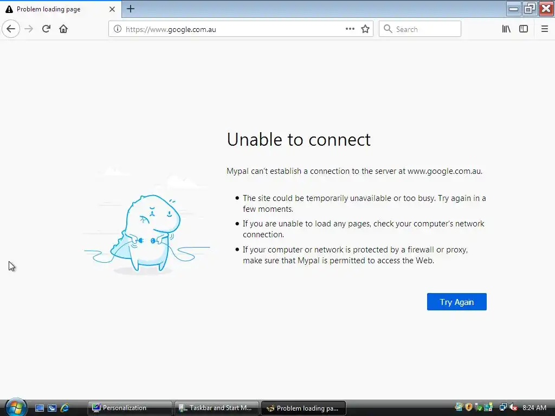Reload the current page
Image resolution: width=555 pixels, height=416 pixels.
click(46, 29)
